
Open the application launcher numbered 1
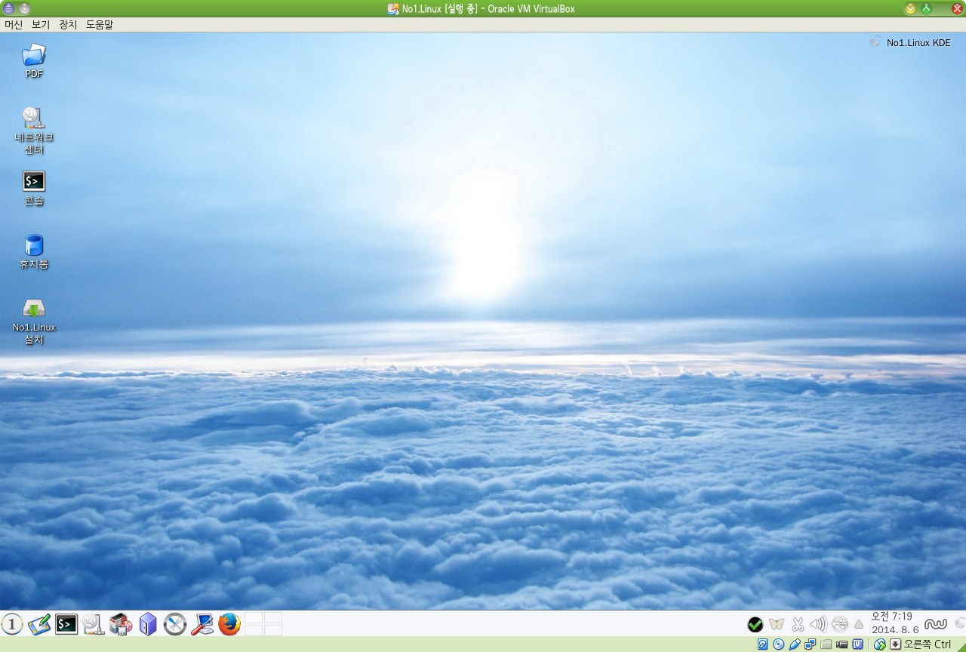pos(12,624)
